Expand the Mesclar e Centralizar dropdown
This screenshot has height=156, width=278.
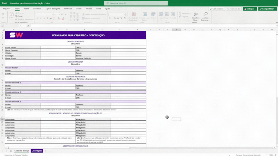101,18
